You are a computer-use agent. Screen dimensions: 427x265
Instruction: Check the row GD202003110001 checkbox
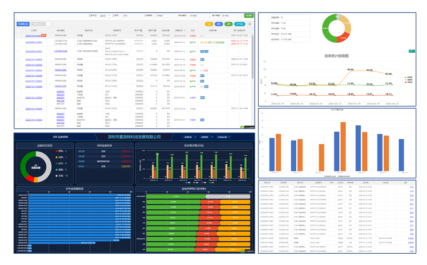[x=18, y=42]
